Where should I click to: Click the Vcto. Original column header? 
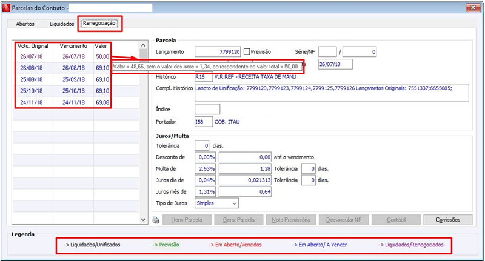pos(33,46)
